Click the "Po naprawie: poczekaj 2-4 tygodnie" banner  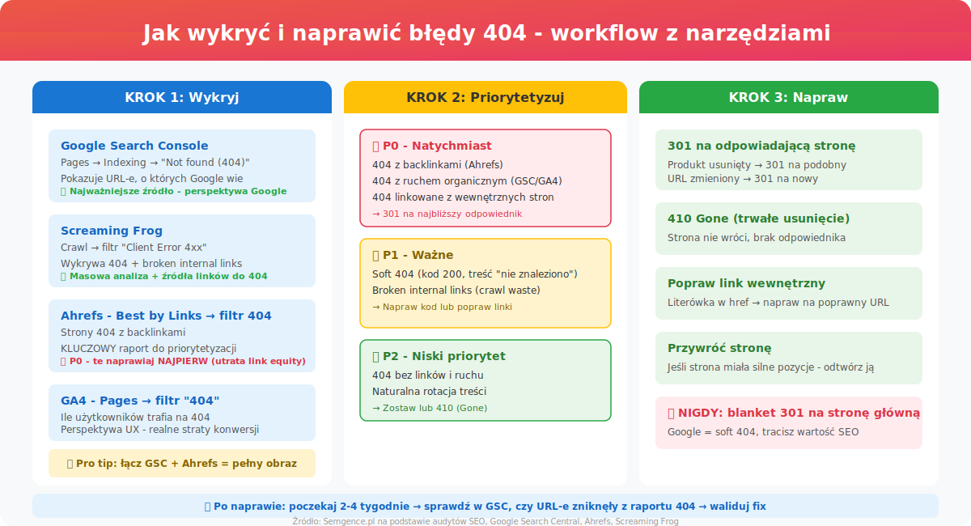pyautogui.click(x=485, y=506)
